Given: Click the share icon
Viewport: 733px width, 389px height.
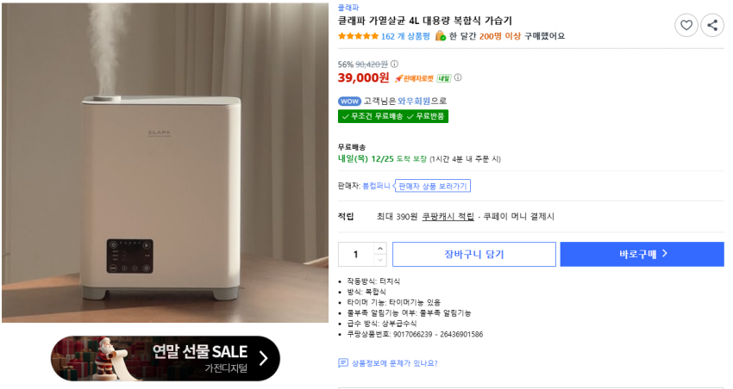Looking at the screenshot, I should click(x=712, y=25).
